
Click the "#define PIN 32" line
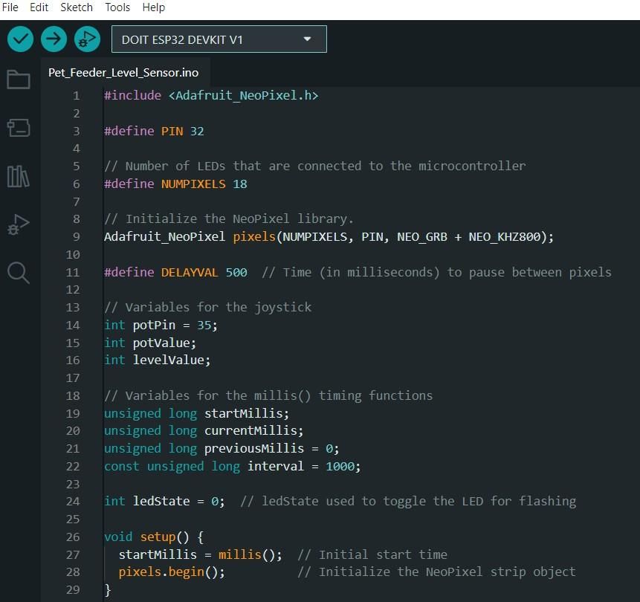[154, 131]
